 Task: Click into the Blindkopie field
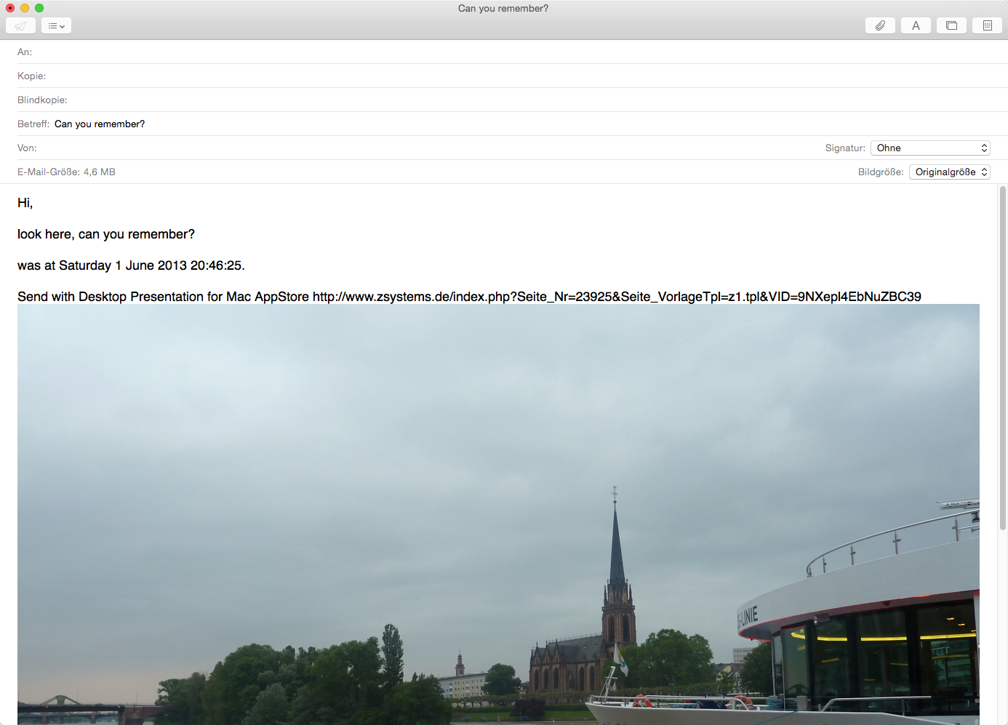tap(509, 100)
